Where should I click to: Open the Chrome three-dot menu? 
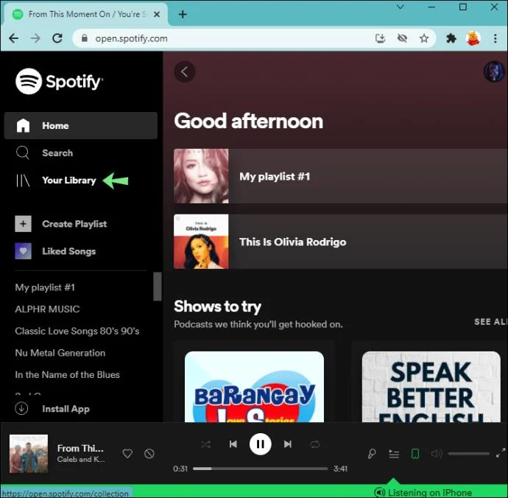tap(495, 38)
